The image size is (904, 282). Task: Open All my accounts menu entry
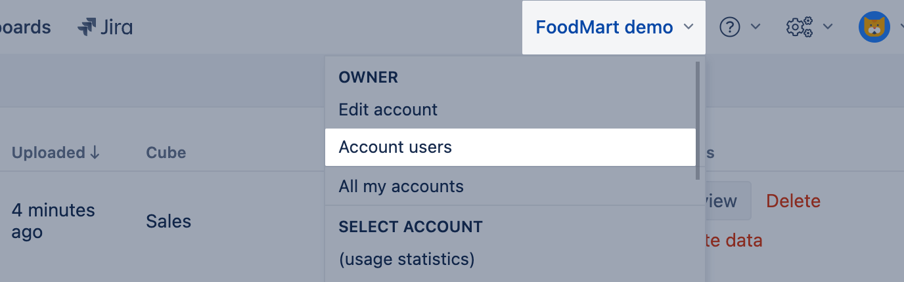(x=401, y=186)
